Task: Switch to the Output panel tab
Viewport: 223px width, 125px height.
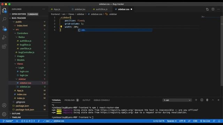Action: 86,100
